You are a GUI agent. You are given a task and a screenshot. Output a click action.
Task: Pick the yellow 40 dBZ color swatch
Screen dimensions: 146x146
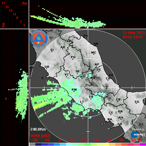point(106,144)
